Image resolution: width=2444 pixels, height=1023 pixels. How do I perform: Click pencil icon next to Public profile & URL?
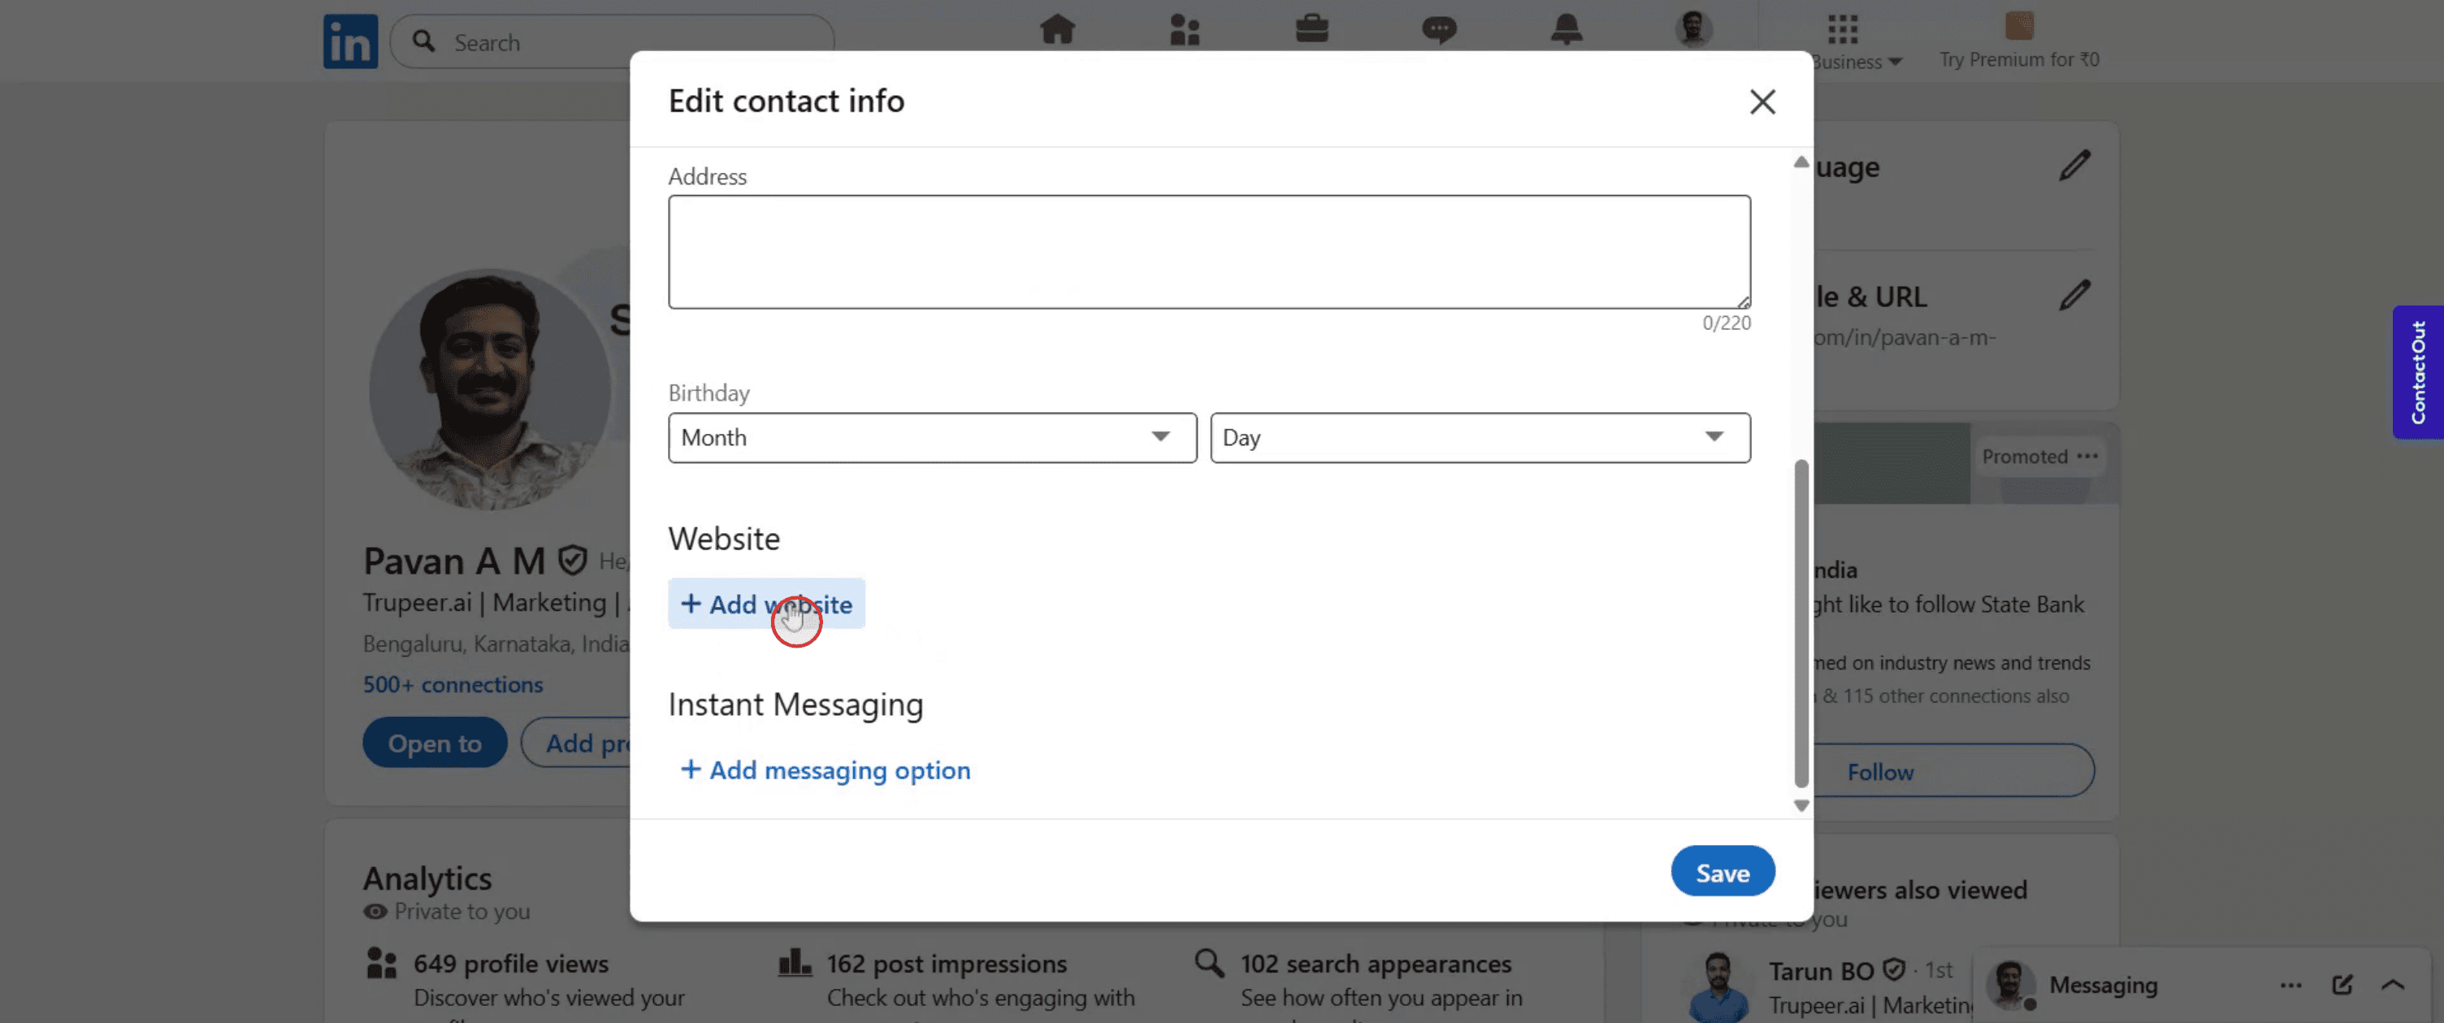coord(2074,296)
